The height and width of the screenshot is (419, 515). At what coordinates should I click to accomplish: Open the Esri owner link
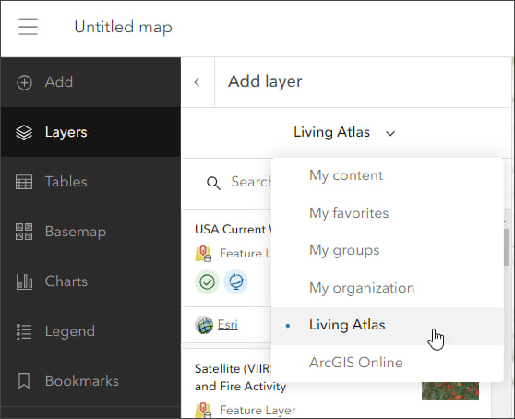(228, 325)
